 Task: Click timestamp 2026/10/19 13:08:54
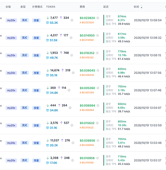tap(148, 20)
